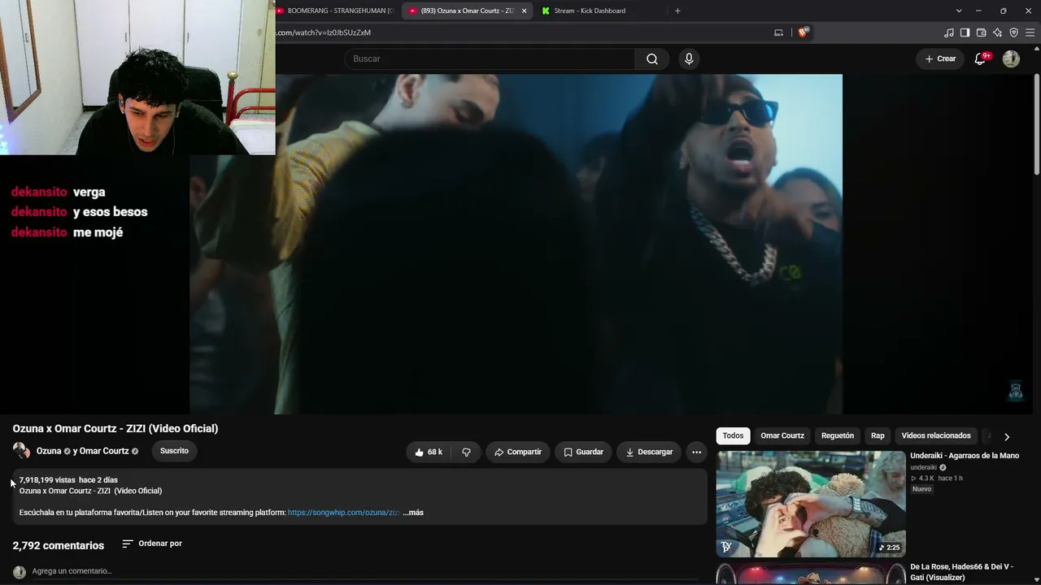The image size is (1041, 585).
Task: Open a new browser tab
Action: coord(677,11)
